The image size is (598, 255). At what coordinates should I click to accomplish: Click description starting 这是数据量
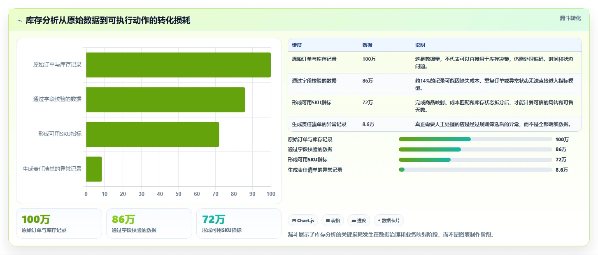coord(494,63)
